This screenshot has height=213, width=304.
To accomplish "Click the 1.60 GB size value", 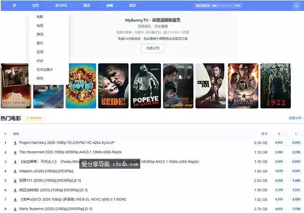I will click(x=261, y=171).
